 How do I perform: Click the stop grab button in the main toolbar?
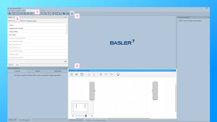(x=24, y=14)
